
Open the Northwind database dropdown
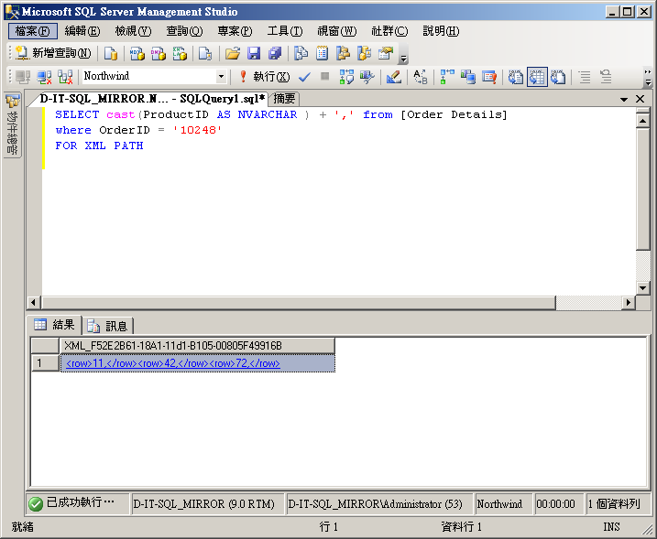221,77
